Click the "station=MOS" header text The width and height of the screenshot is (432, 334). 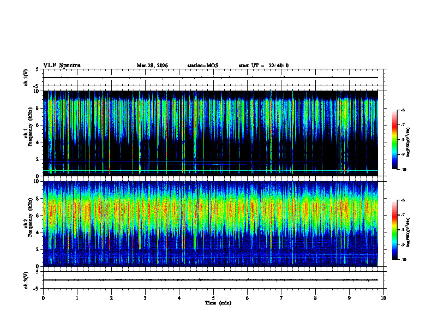[203, 65]
